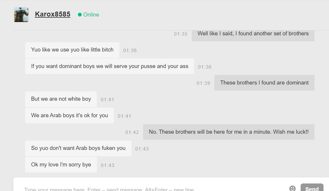Select the 'Yuo like we use' message bubble
Viewport: 329px width, 191px height.
click(x=72, y=50)
